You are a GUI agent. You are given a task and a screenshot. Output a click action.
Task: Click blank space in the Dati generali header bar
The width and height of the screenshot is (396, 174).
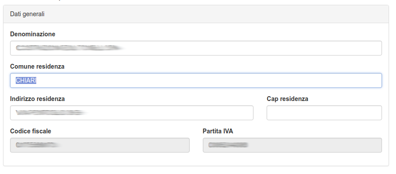coord(215,14)
